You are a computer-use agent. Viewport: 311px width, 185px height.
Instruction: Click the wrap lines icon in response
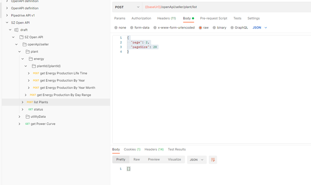(213, 160)
